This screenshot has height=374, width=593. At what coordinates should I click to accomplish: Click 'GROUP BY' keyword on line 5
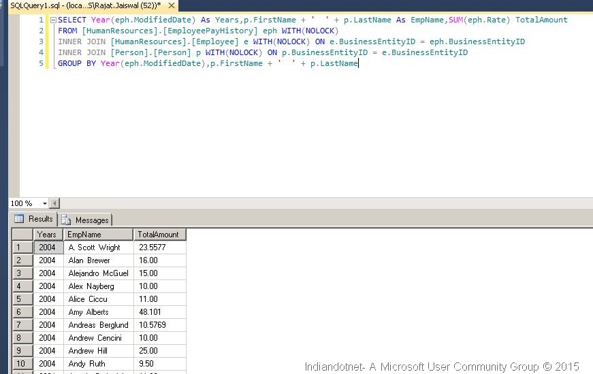click(x=77, y=63)
